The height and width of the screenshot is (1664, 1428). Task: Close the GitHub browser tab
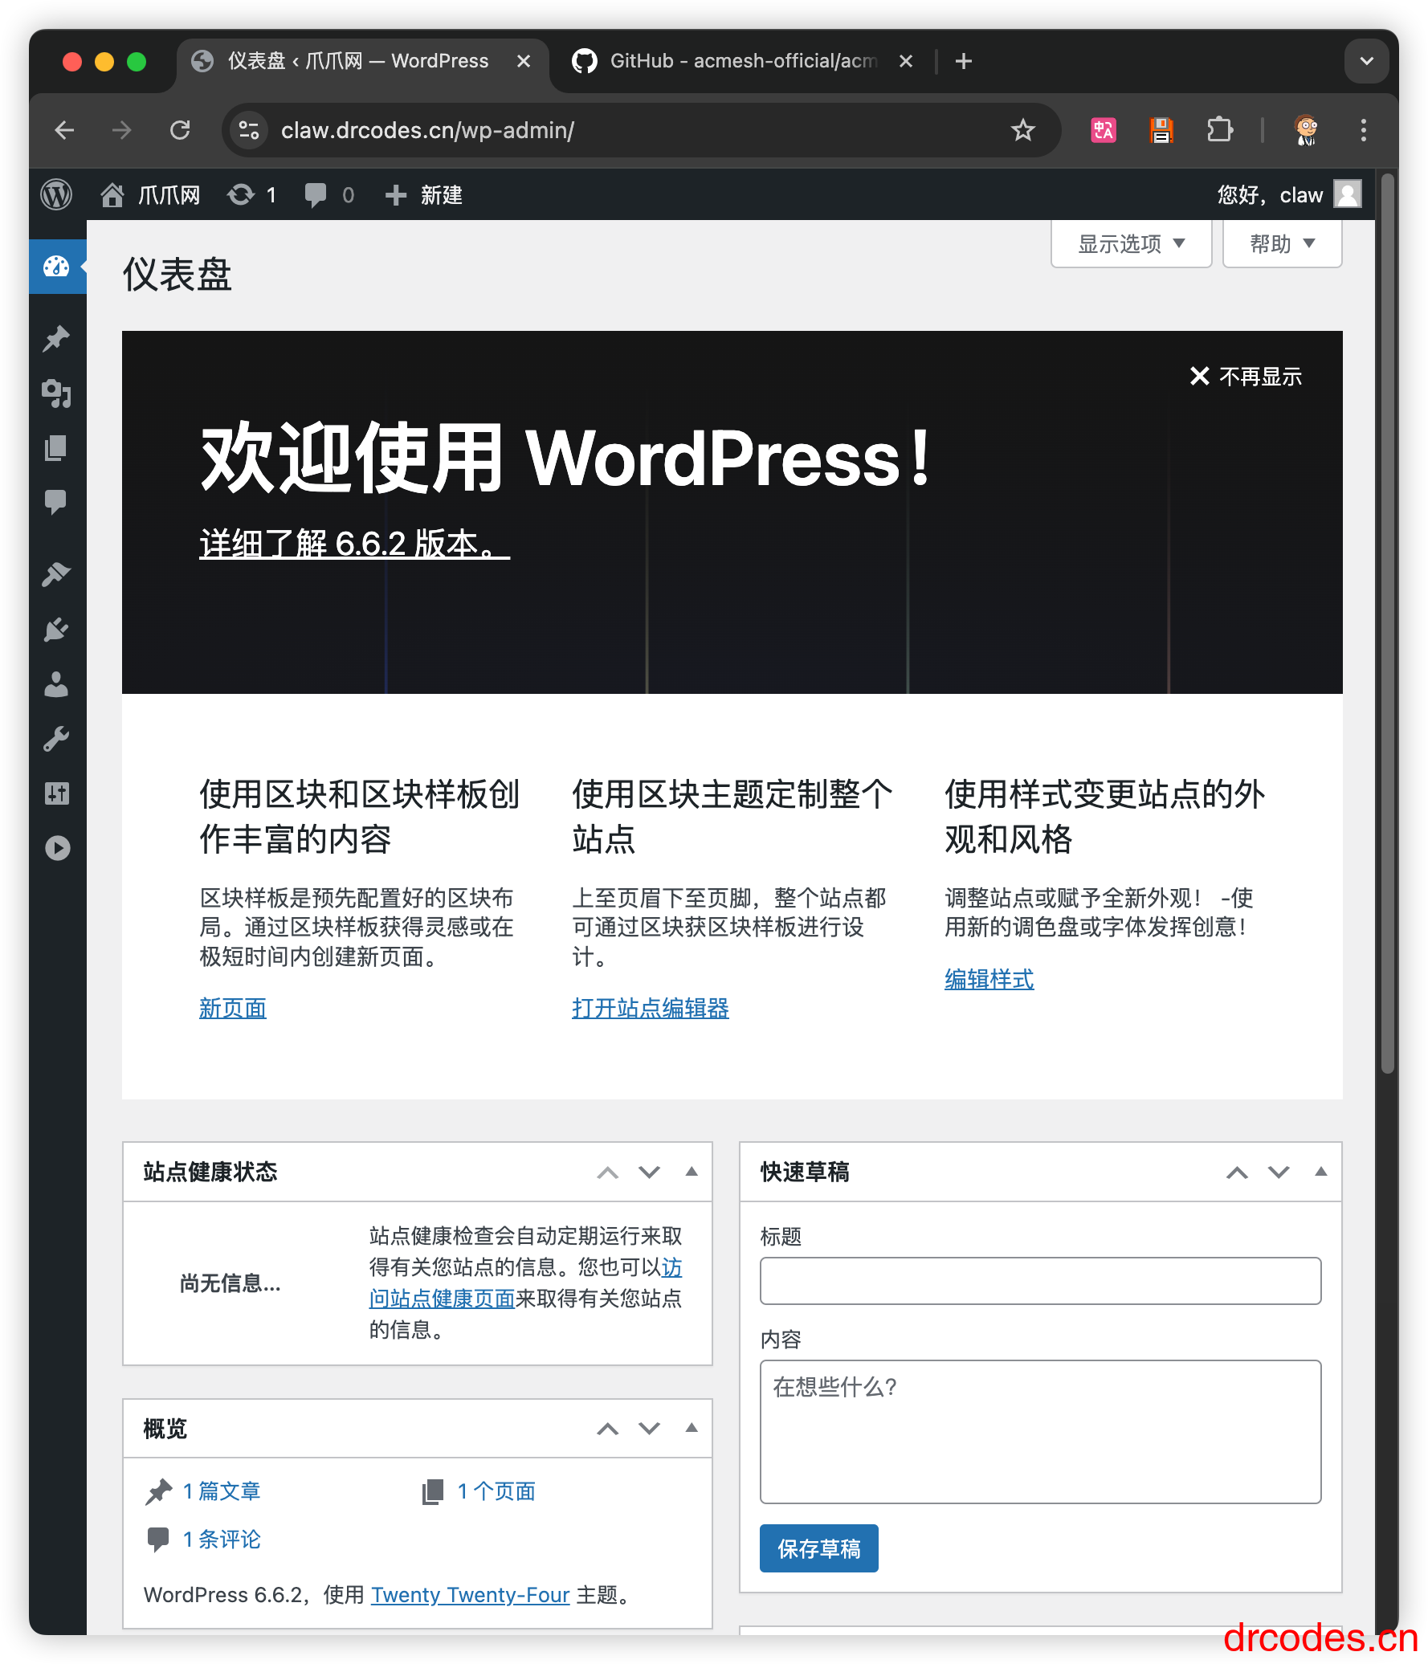906,61
